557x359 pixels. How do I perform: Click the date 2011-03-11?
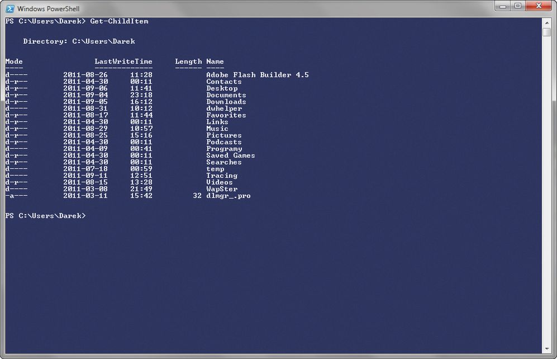pos(85,196)
